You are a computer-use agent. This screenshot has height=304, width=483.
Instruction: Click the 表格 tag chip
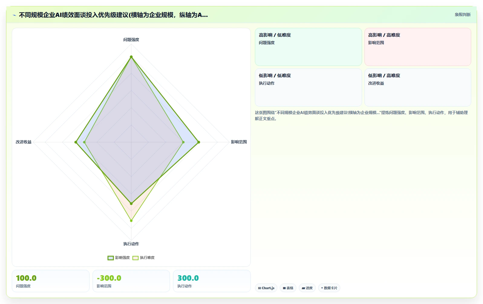coord(288,288)
